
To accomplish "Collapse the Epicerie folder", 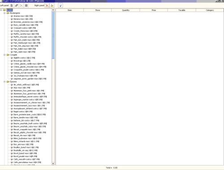I will click(x=4, y=81).
